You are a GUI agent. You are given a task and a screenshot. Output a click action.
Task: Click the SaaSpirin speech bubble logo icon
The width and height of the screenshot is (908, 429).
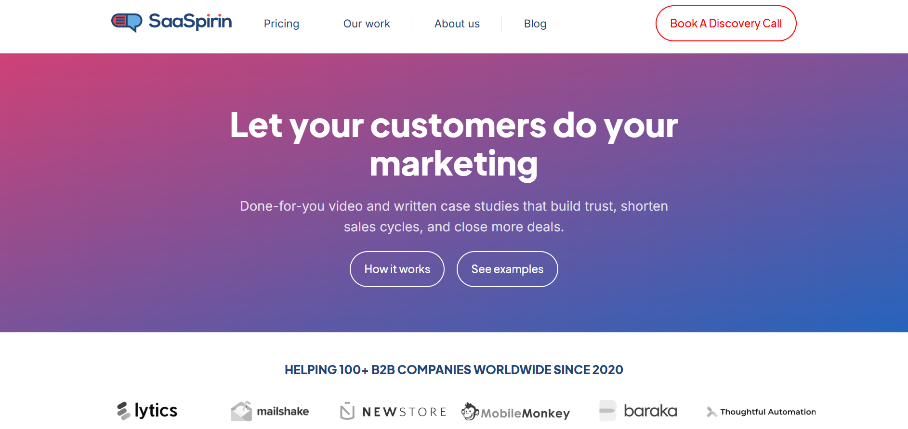pyautogui.click(x=126, y=21)
